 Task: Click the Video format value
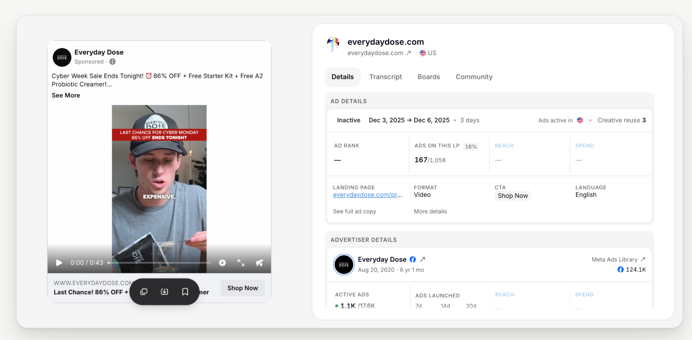coord(422,195)
